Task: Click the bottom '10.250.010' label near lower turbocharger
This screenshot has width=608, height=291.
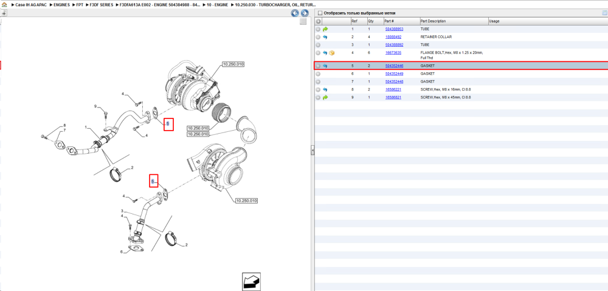Action: coord(246,200)
